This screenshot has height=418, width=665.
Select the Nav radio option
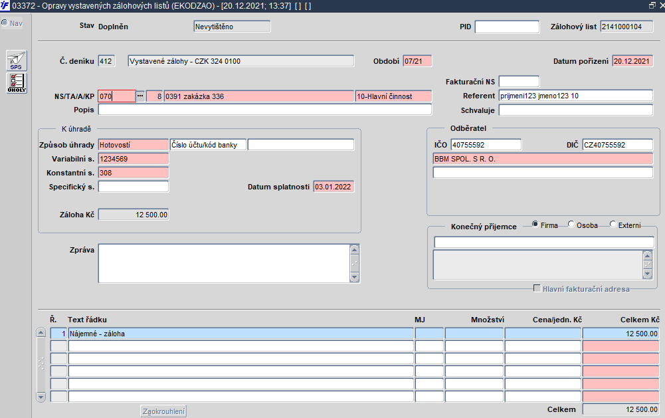(x=5, y=23)
